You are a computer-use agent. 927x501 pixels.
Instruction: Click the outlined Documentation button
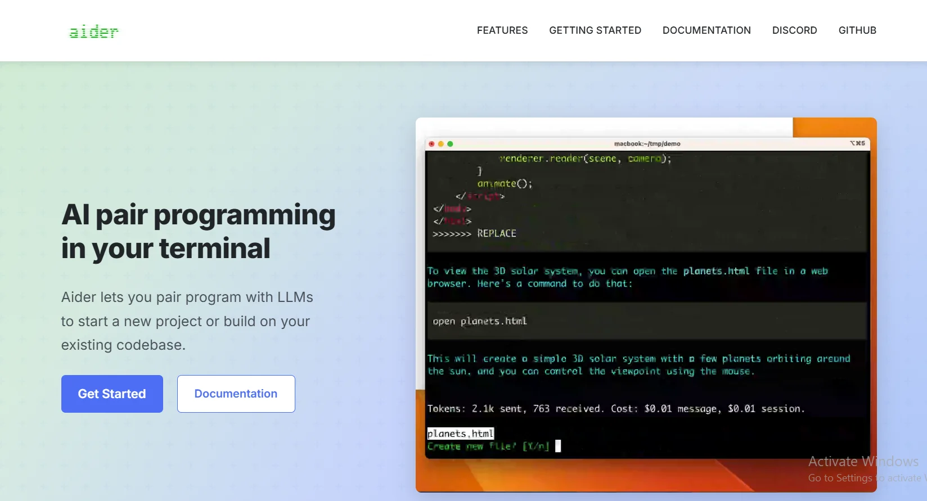click(x=236, y=394)
